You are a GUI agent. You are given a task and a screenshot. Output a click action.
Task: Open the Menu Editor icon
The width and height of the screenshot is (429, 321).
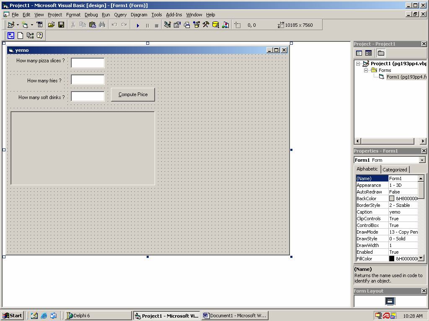[40, 25]
